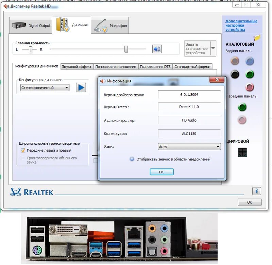Switch to the Микрофон tab
The image size is (272, 265).
pyautogui.click(x=110, y=25)
